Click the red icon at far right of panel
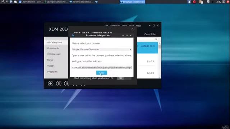230x129 pixels. (x=228, y=2)
